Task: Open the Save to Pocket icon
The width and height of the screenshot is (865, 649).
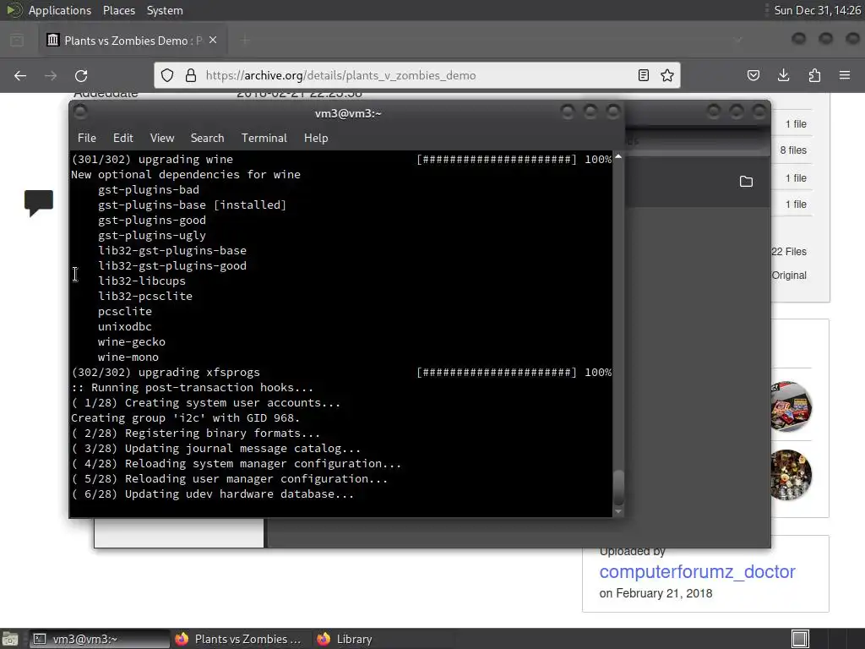Action: click(x=753, y=75)
